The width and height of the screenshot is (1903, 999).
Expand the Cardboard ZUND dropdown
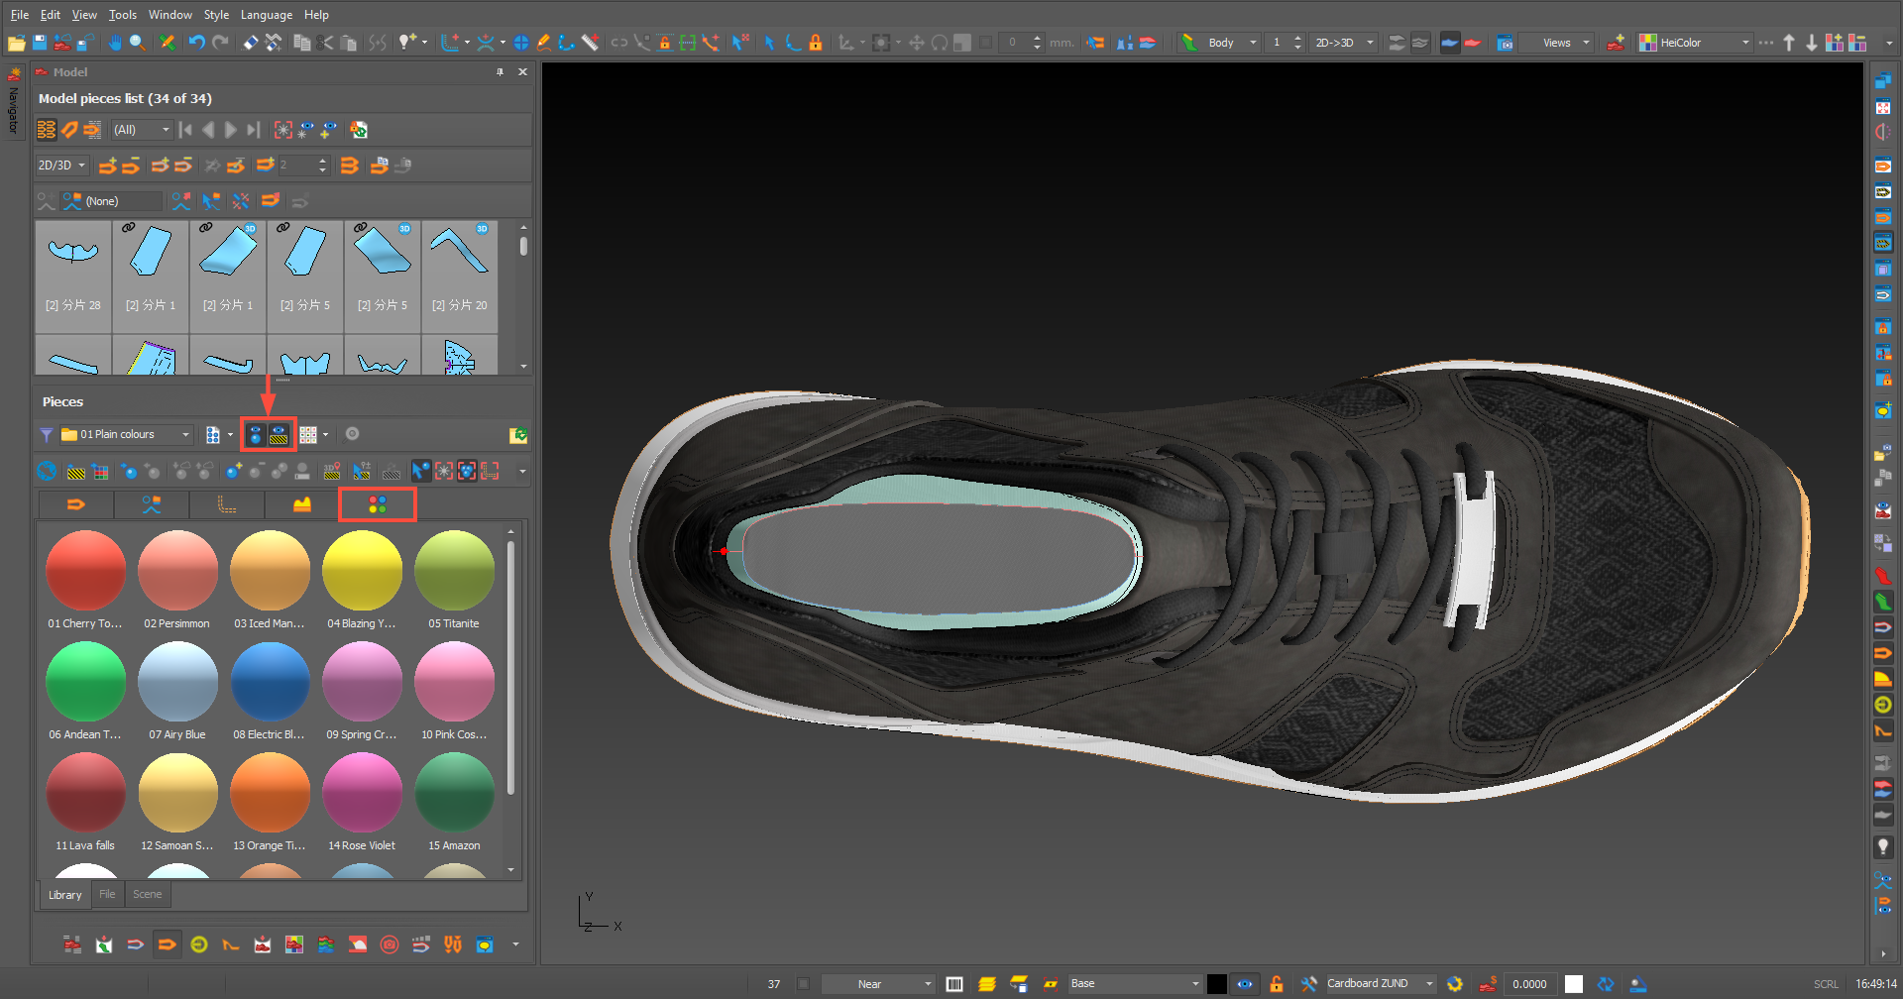(1429, 984)
